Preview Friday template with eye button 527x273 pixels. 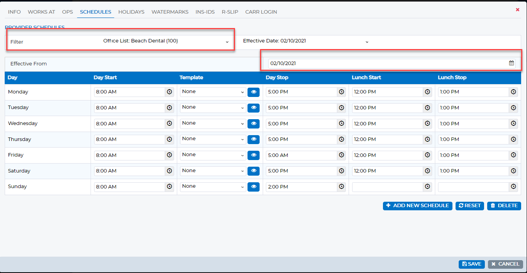coord(254,155)
